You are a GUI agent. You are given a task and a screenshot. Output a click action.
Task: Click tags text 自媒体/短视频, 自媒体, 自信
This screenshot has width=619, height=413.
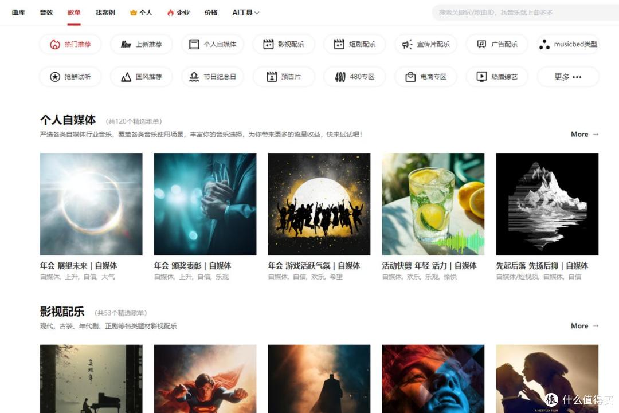coord(538,277)
